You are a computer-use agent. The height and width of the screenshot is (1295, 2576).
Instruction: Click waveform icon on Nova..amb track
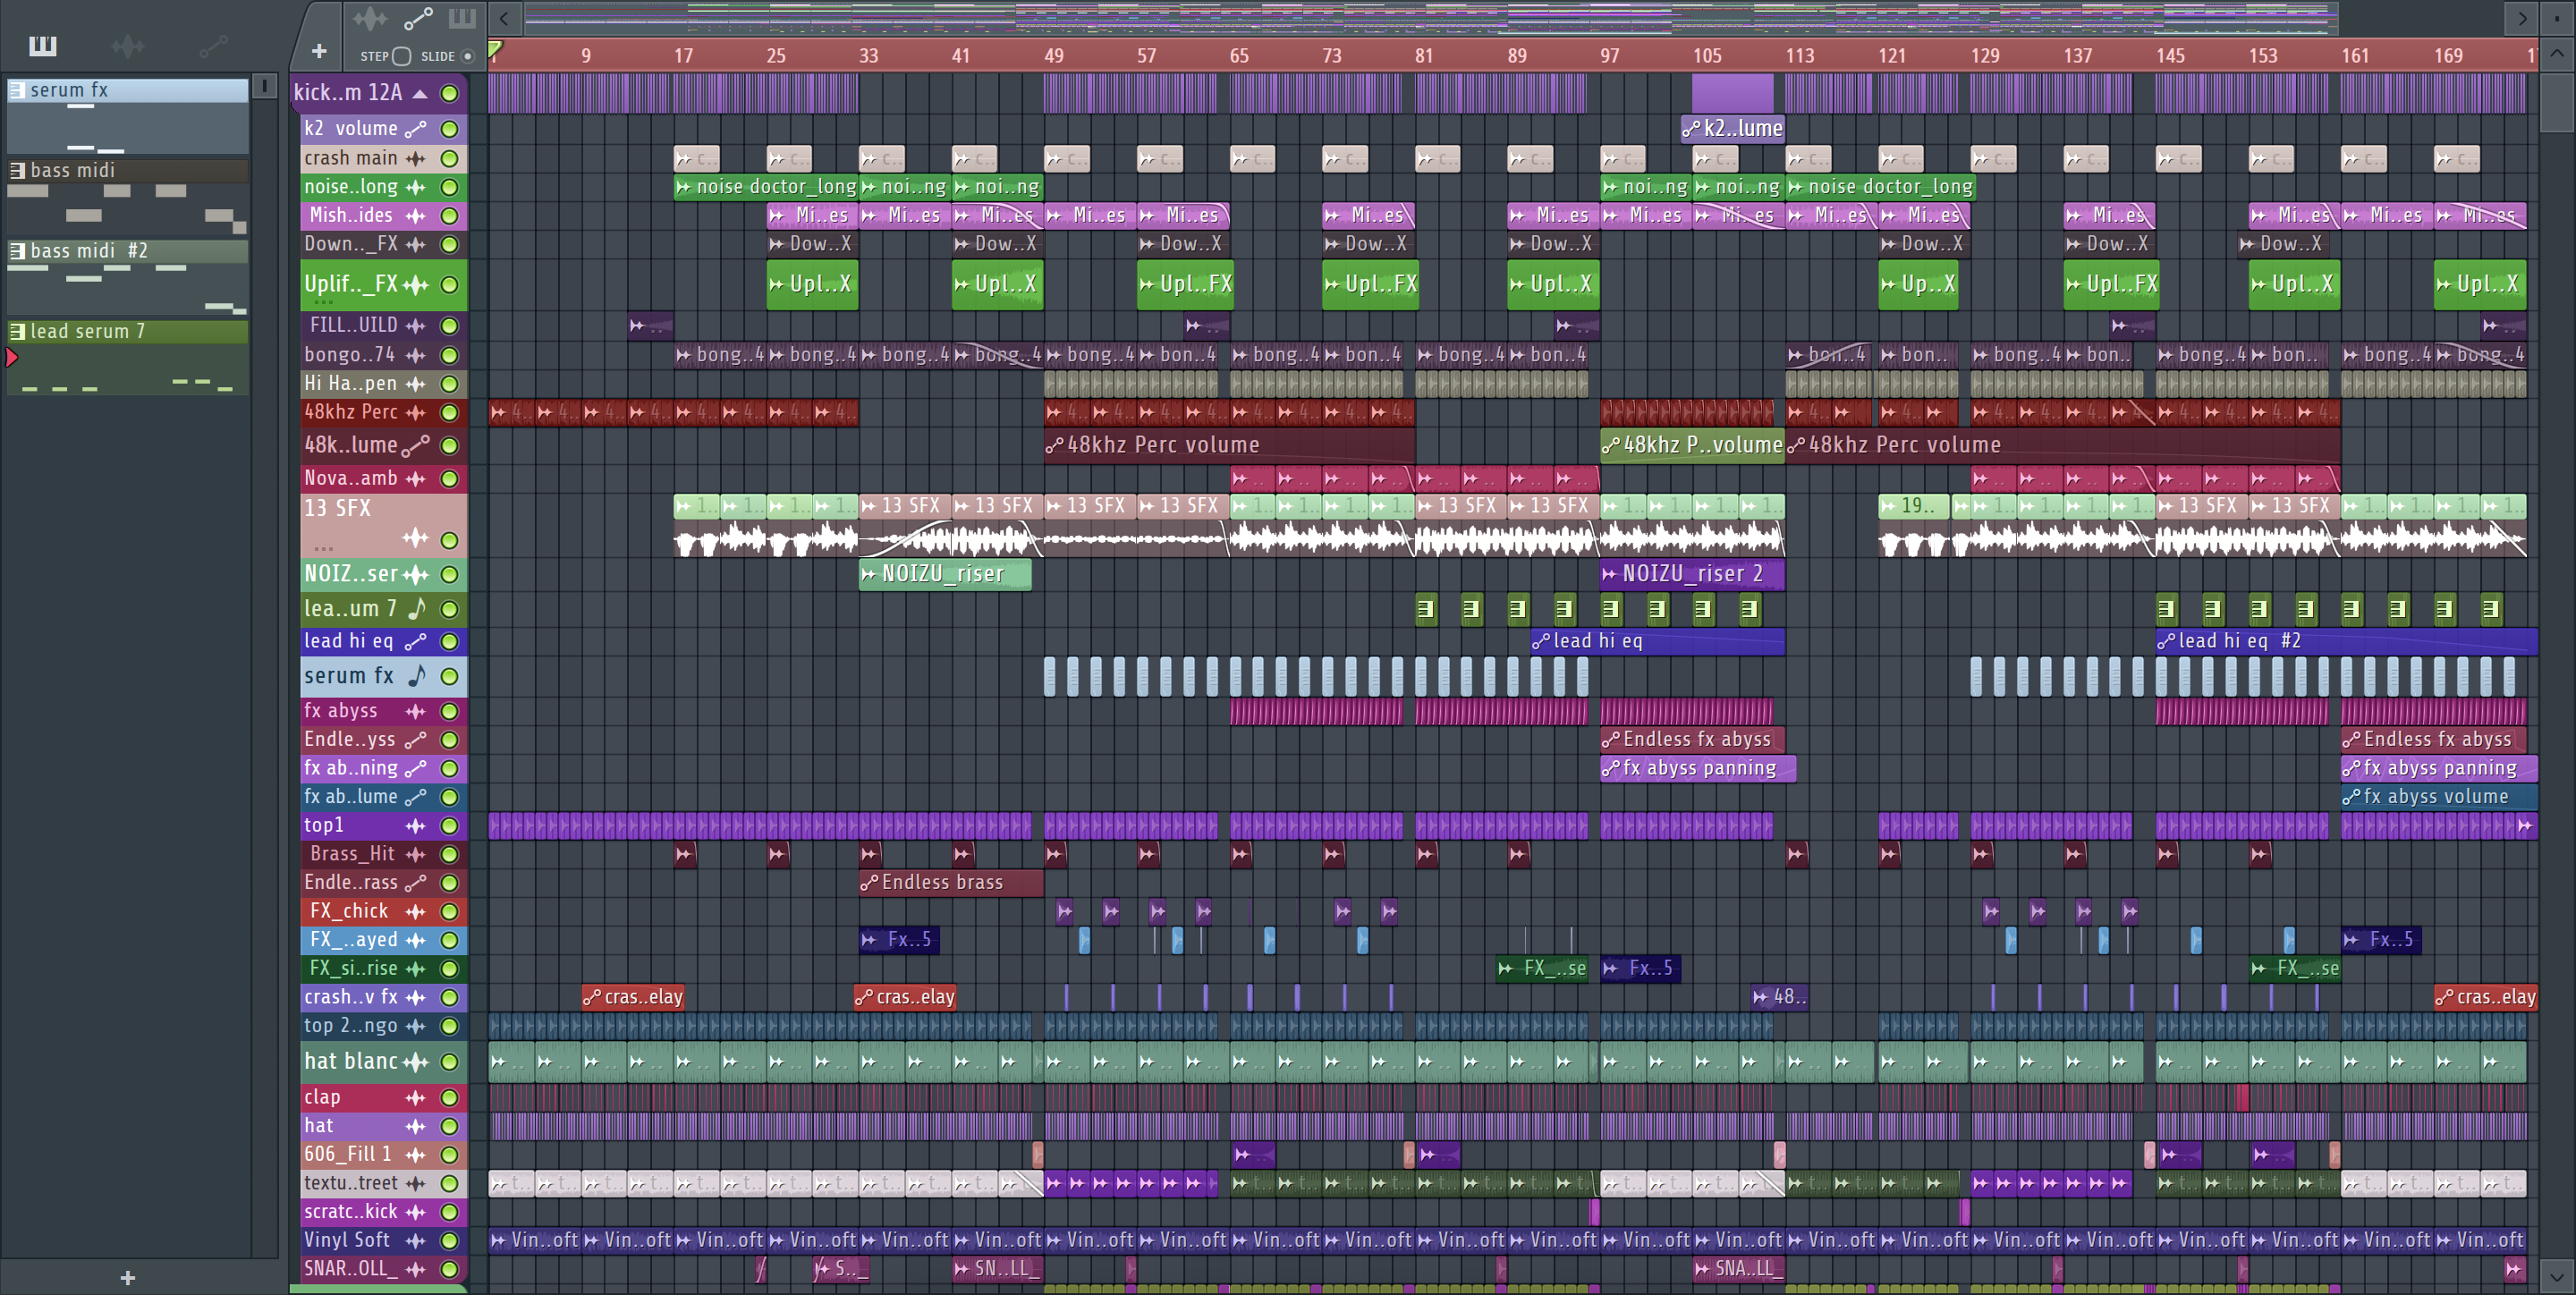click(x=416, y=479)
